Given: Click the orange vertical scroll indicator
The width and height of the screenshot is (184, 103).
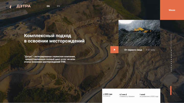Looking at the screenshot, I should pyautogui.click(x=171, y=90).
